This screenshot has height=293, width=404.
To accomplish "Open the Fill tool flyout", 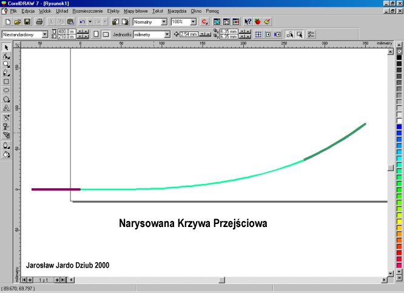I will click(6, 154).
